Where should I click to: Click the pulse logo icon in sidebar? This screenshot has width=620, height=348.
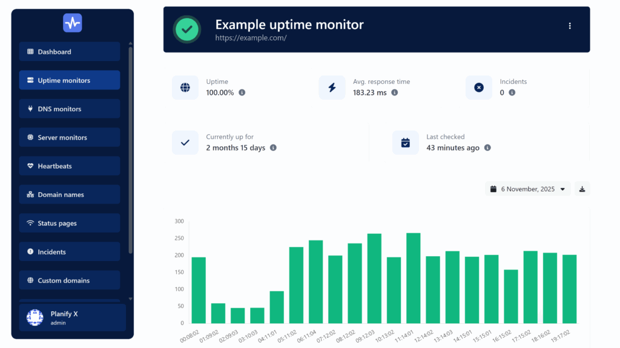72,23
